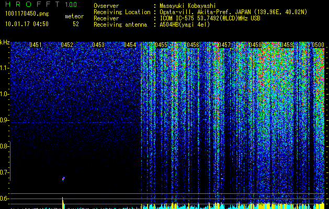
Task: Click the 0456 time marker
Action: [x=193, y=44]
